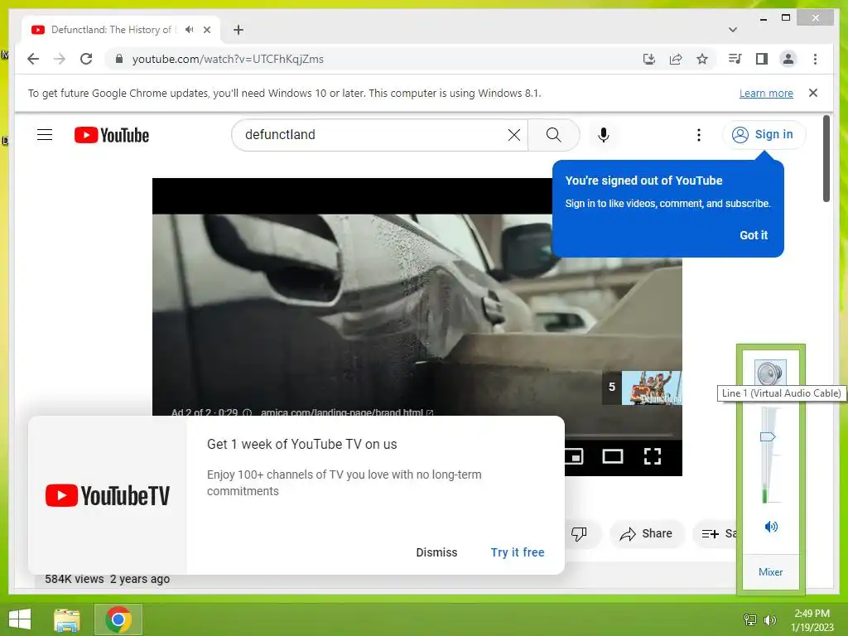Expand the tab search chevron
Image resolution: width=848 pixels, height=636 pixels.
[x=733, y=30]
